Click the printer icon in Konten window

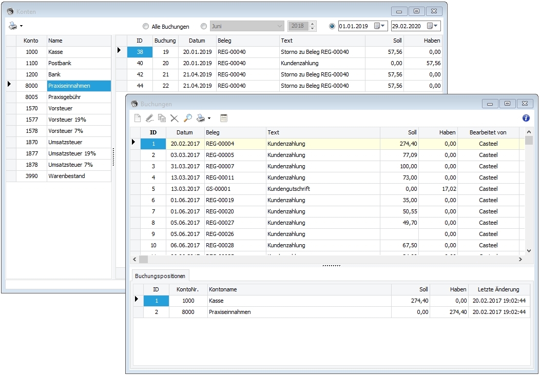tap(13, 26)
